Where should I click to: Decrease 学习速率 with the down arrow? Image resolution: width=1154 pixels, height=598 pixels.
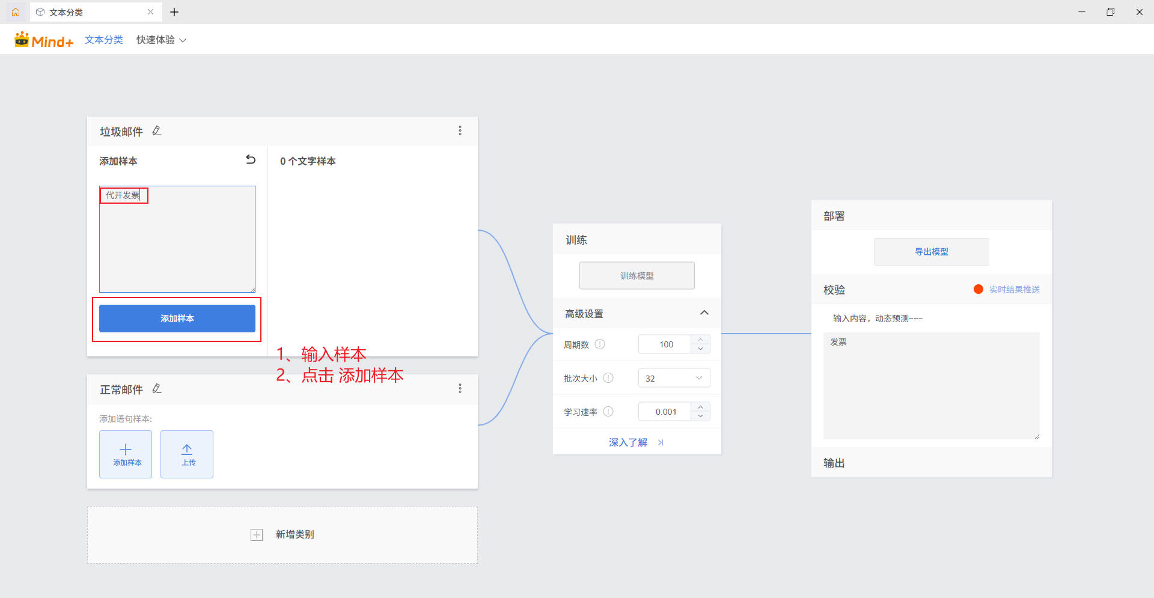pyautogui.click(x=701, y=416)
